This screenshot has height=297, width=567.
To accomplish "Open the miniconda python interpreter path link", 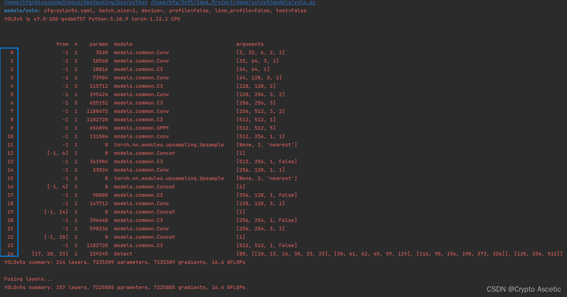I will click(76, 2).
